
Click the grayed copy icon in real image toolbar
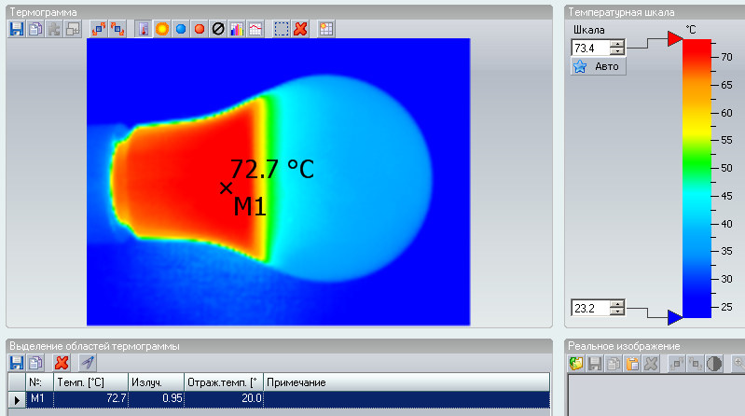614,364
